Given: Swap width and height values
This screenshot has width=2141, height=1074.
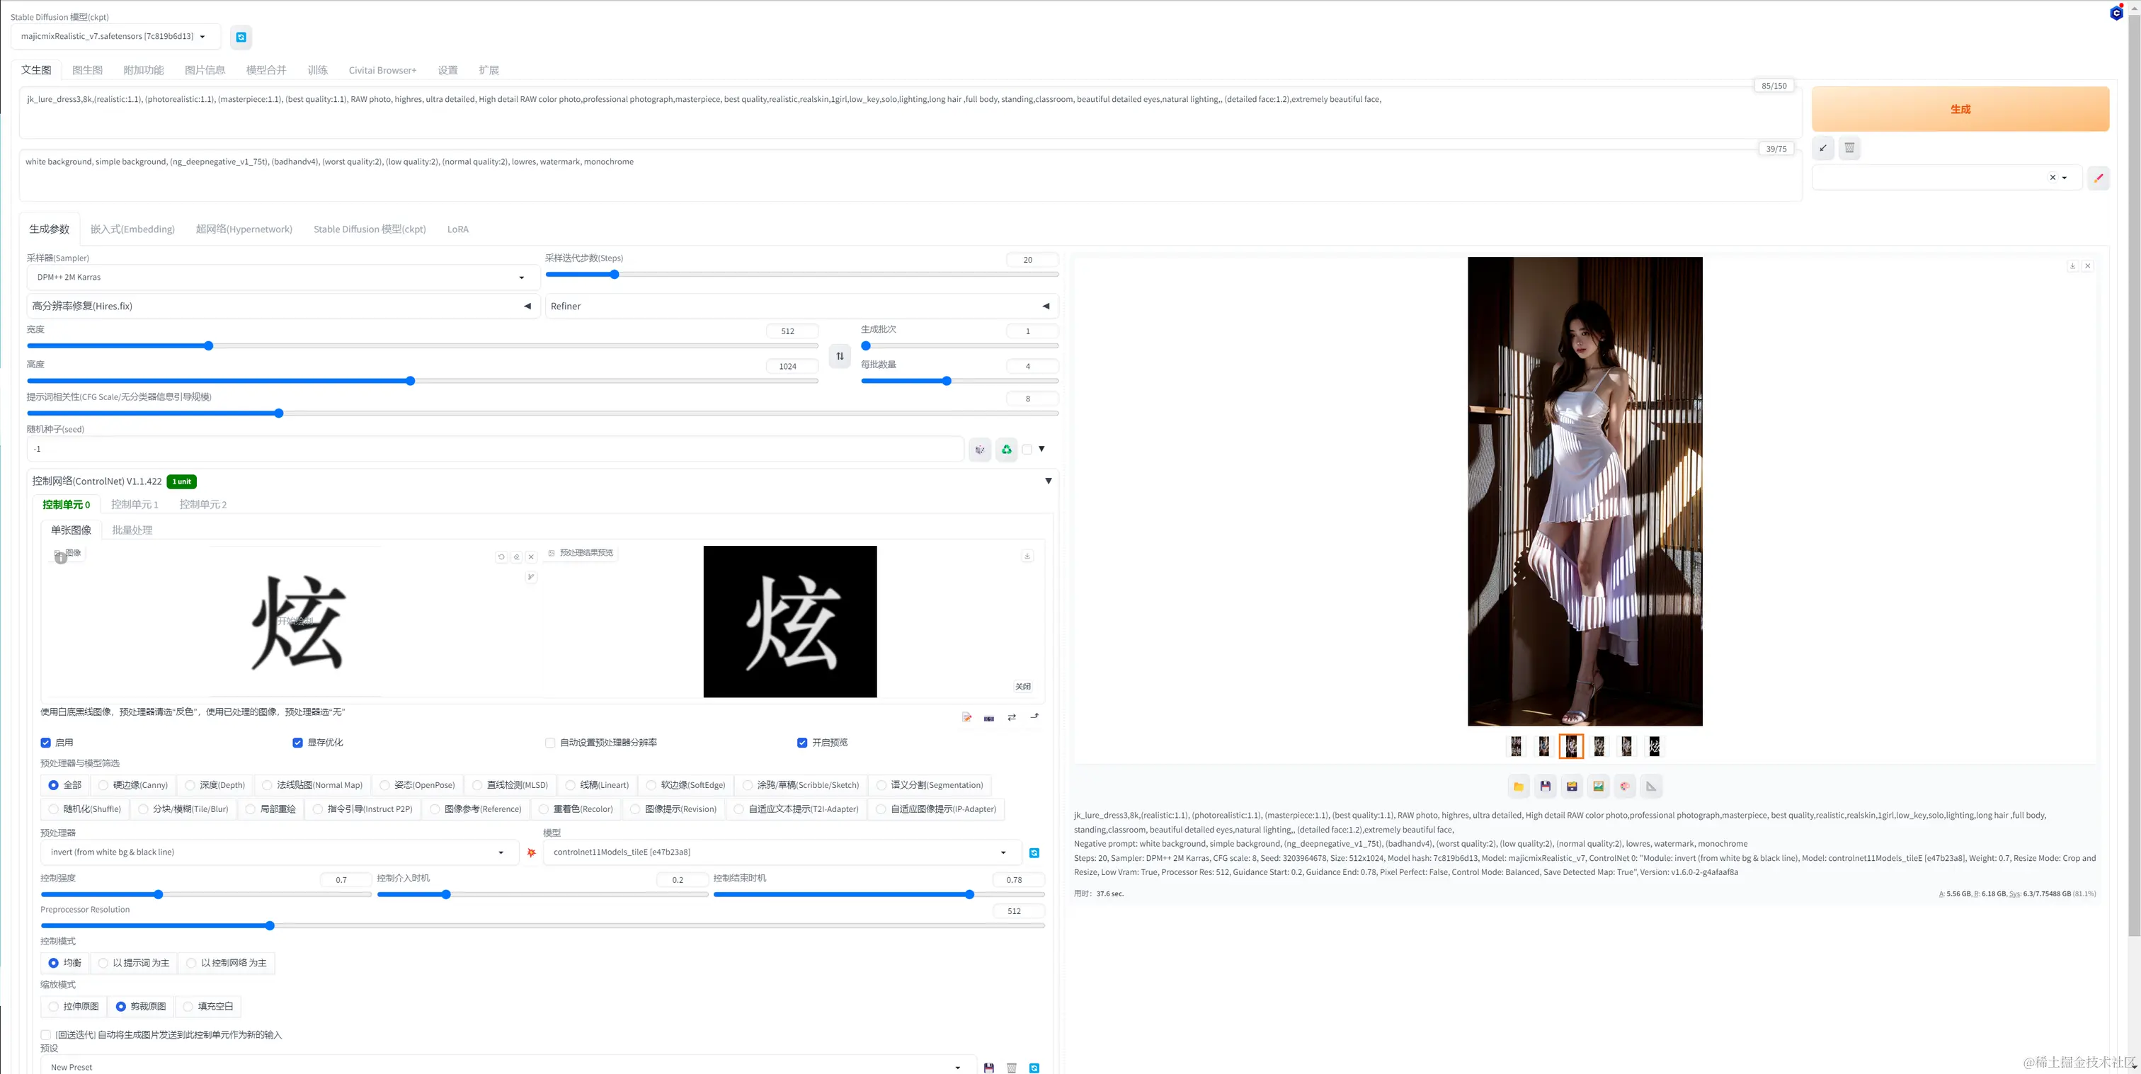Looking at the screenshot, I should (x=840, y=356).
